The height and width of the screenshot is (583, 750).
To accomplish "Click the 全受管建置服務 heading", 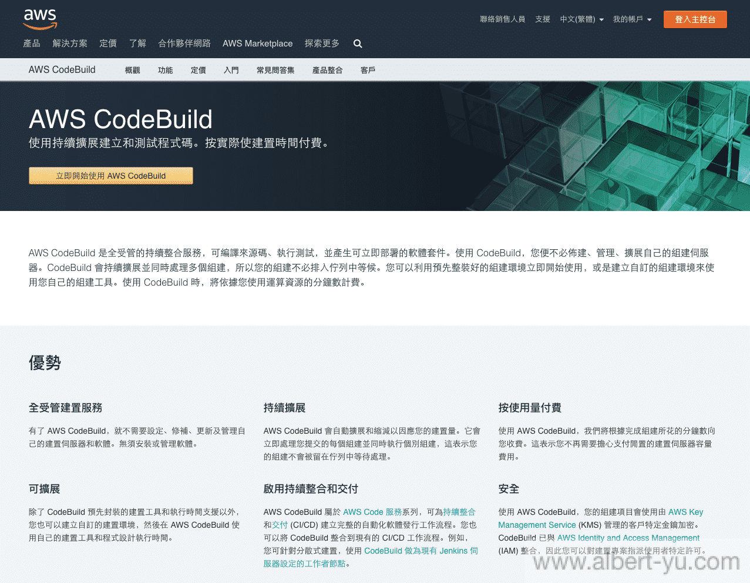I will pyautogui.click(x=65, y=408).
